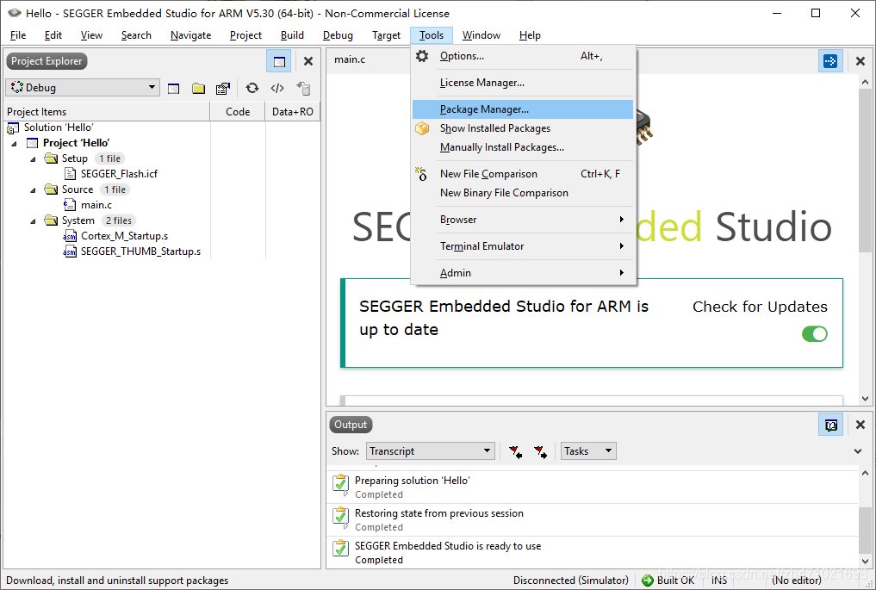This screenshot has height=590, width=876.
Task: Expand the Admin submenu
Action: pyautogui.click(x=522, y=273)
